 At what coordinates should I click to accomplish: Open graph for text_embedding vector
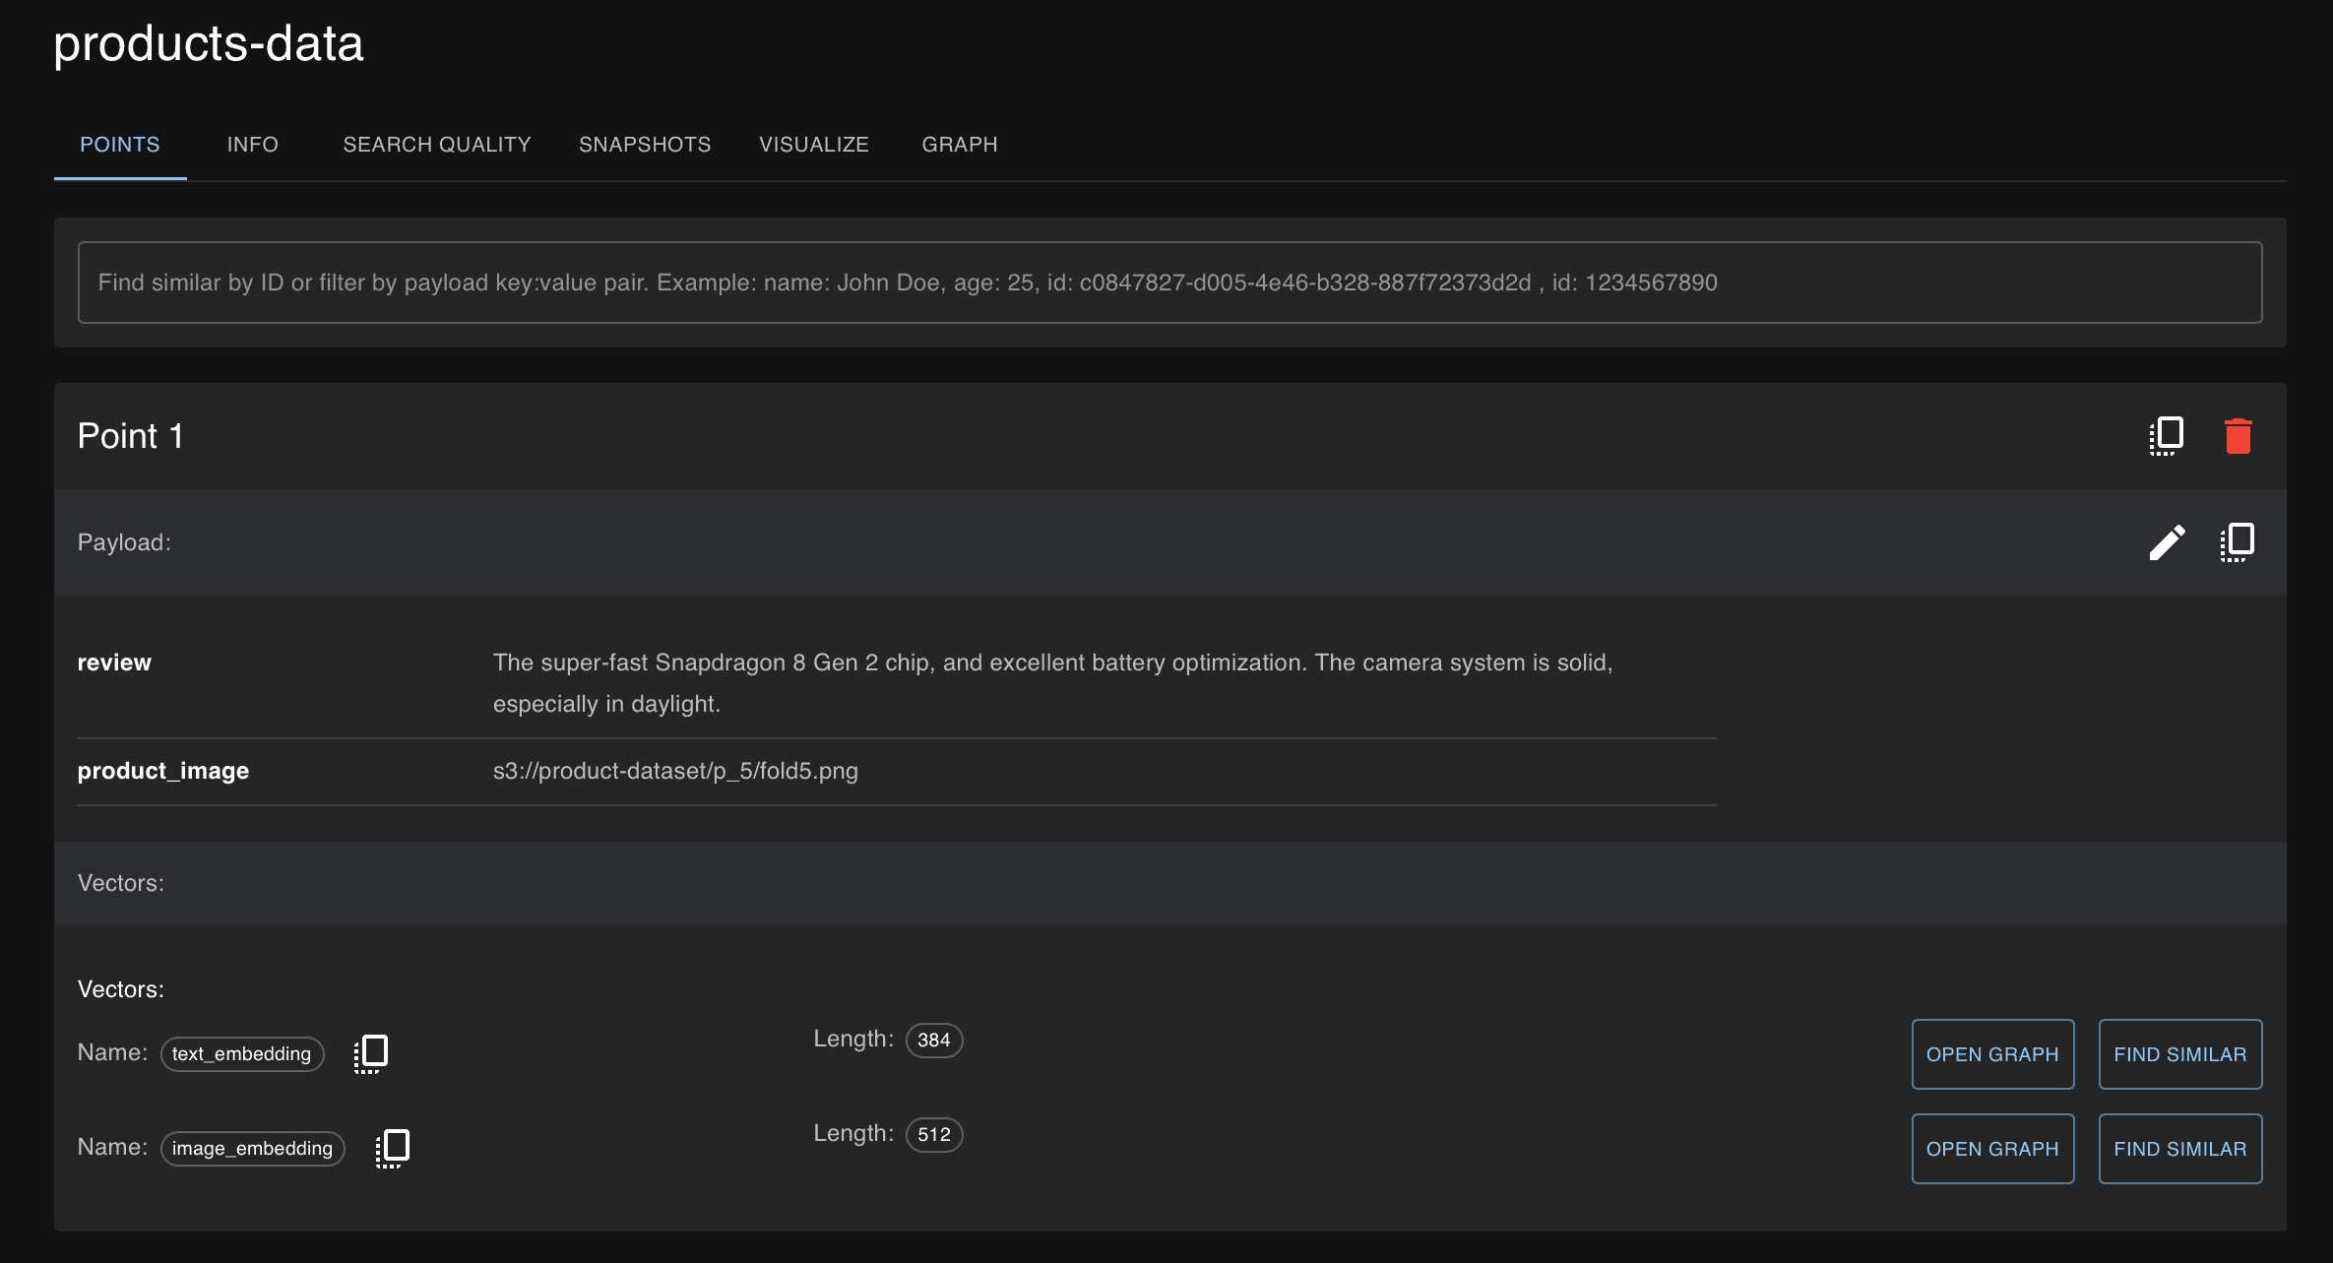pos(1991,1054)
